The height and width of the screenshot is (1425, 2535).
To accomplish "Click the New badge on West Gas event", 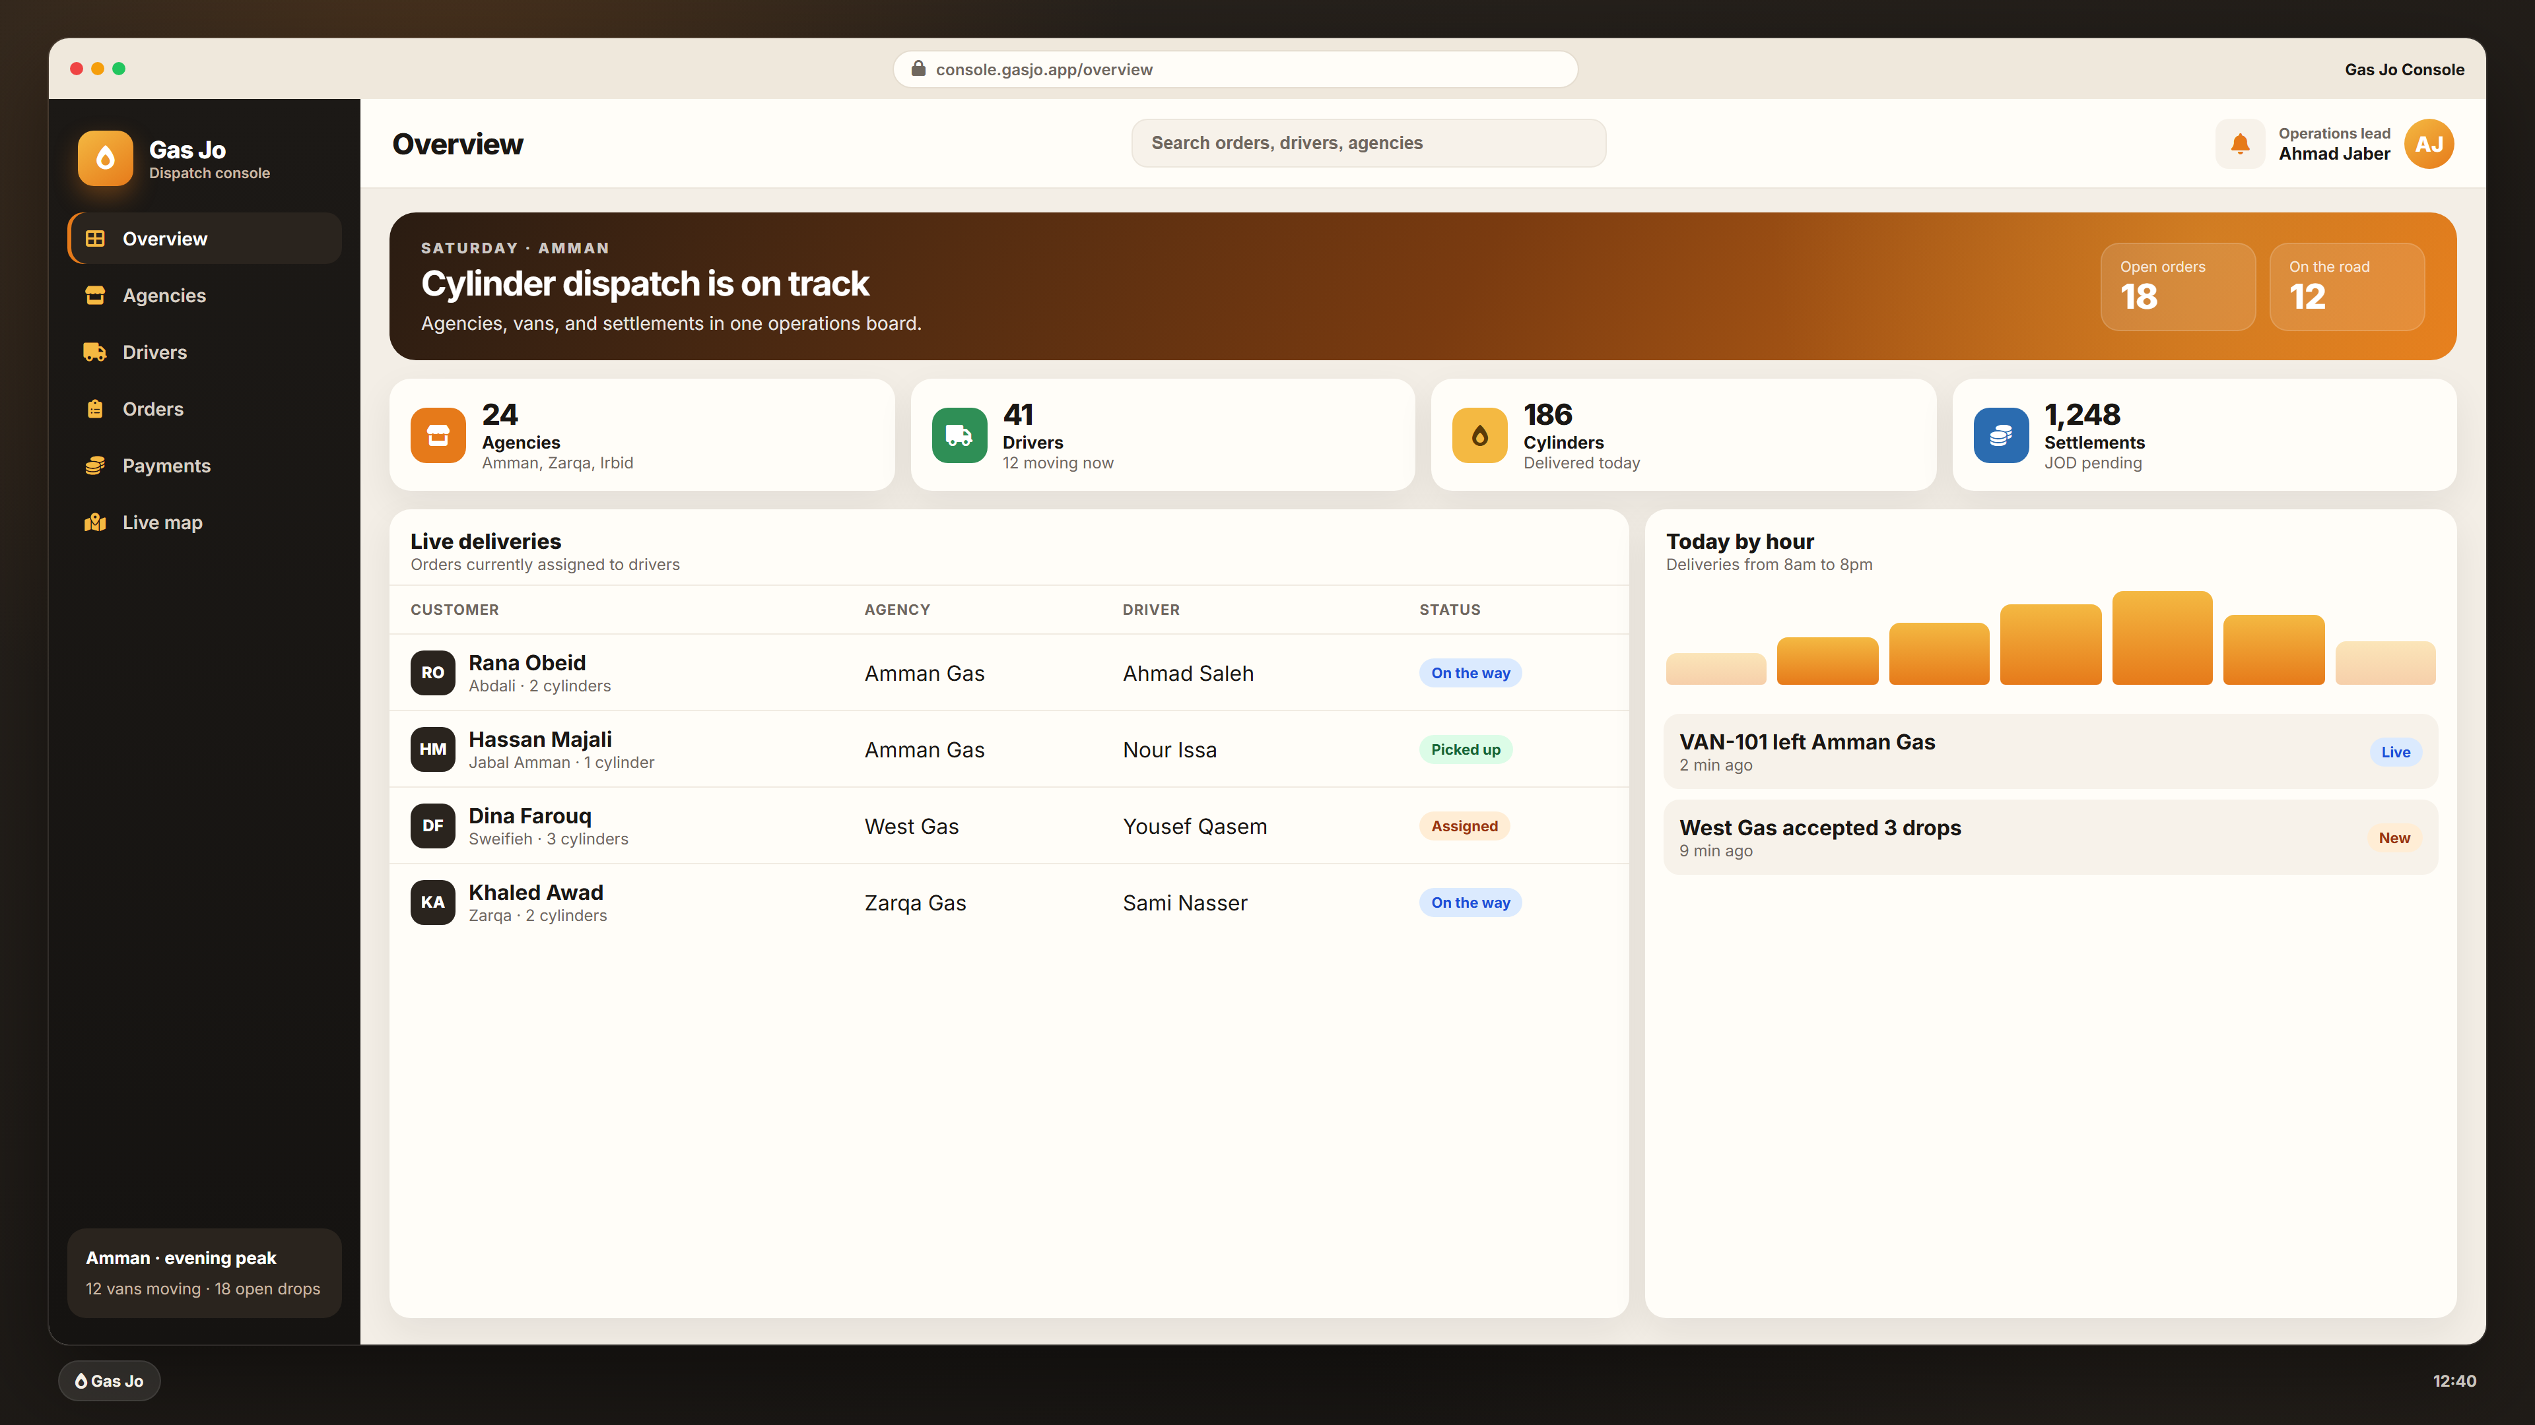I will [2394, 838].
